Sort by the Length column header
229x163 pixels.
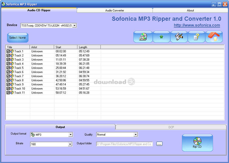[89, 47]
